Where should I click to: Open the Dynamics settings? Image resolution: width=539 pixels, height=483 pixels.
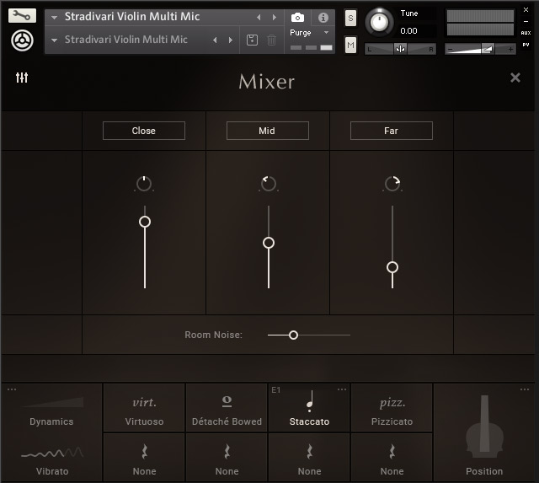[51, 421]
